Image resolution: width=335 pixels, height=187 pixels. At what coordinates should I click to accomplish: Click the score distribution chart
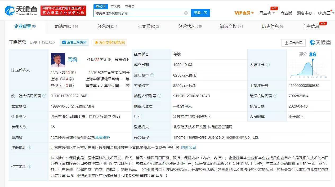[x=309, y=68]
